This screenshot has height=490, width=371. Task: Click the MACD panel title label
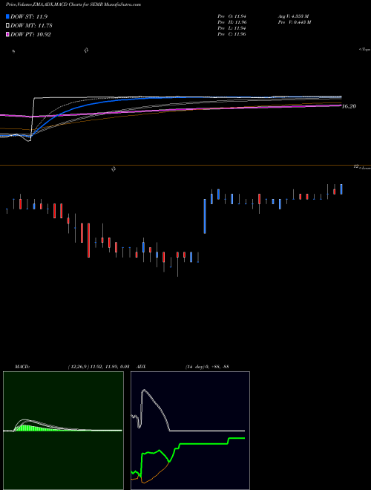[x=22, y=367]
